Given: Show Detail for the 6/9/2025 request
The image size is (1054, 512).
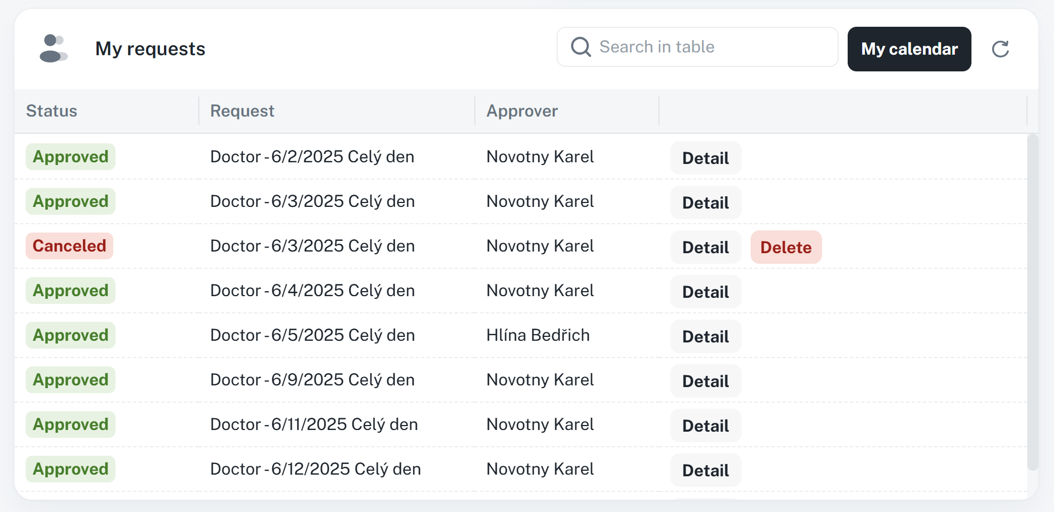Looking at the screenshot, I should (705, 381).
